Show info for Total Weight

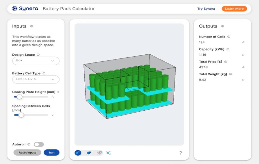pos(230,74)
